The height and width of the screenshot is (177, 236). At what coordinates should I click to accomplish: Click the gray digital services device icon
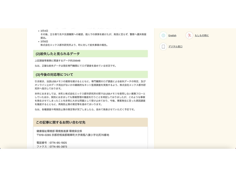pyautogui.click(x=163, y=46)
